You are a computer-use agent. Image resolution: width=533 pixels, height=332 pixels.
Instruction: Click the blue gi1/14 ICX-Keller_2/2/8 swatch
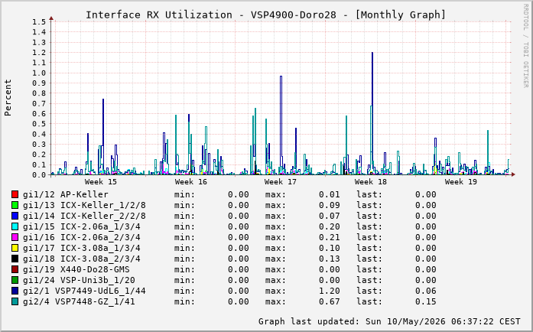[x=15, y=216]
